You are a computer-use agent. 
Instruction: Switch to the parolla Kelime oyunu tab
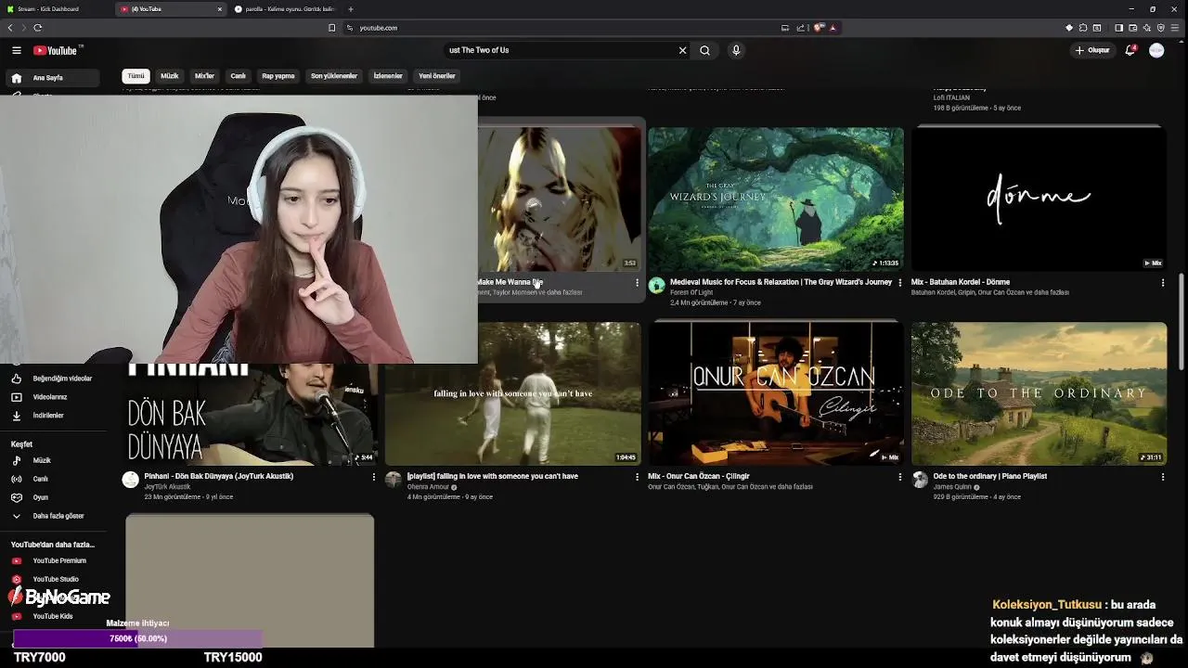pos(284,9)
